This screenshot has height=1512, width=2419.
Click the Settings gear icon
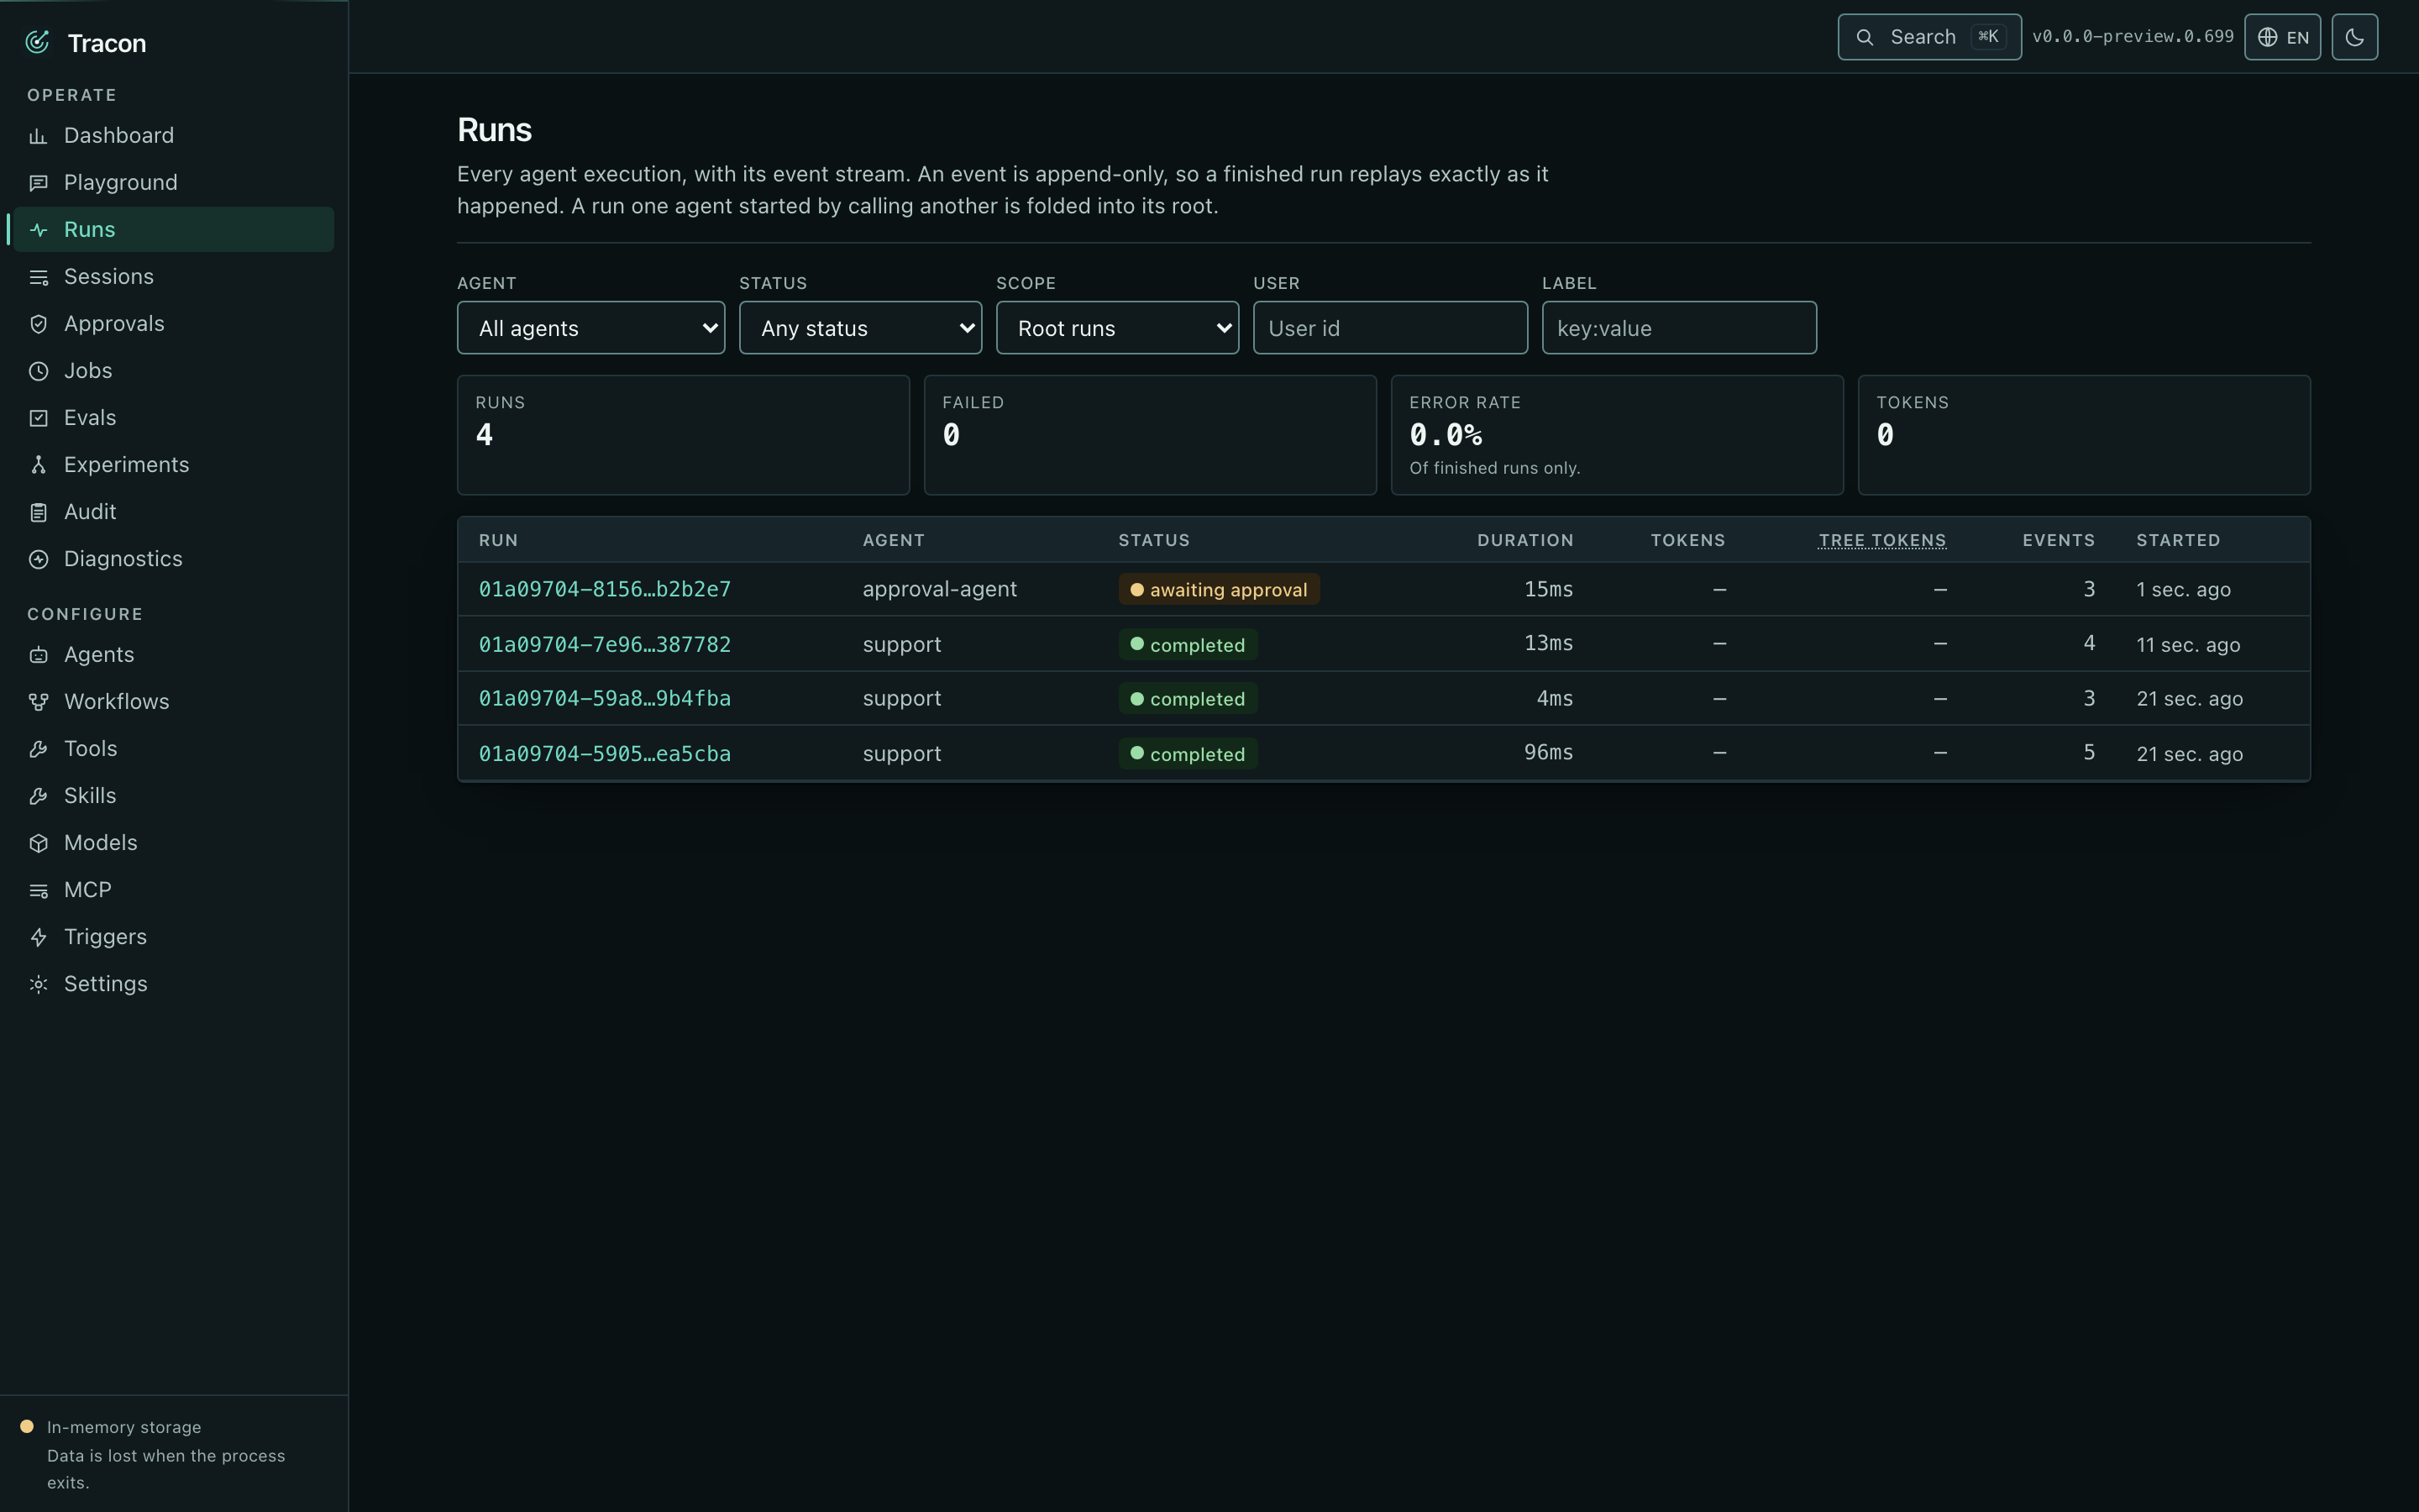38,984
